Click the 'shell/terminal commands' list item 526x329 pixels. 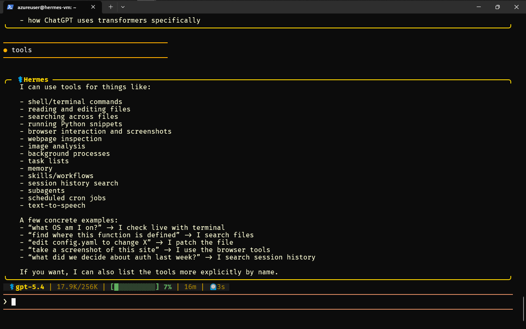pos(71,102)
